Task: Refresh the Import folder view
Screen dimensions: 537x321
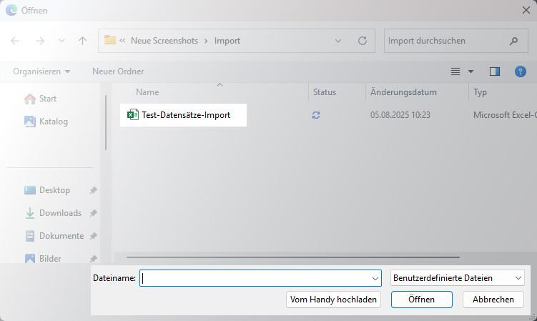Action: pyautogui.click(x=363, y=41)
